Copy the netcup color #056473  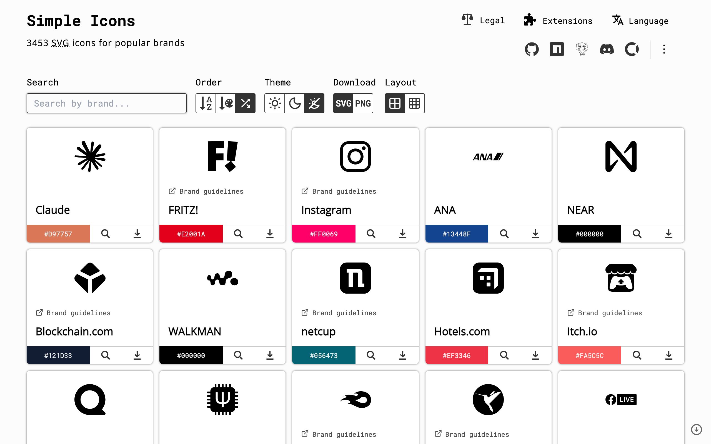coord(324,355)
